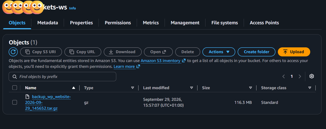Go to next page chevron
Image resolution: width=326 pixels, height=129 pixels.
coord(300,76)
